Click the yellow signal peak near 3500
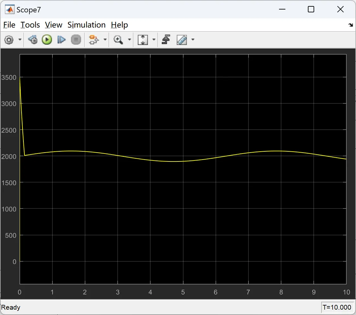This screenshot has height=315, width=356. [x=20, y=78]
